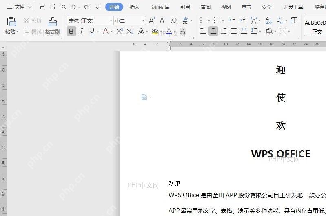Click the WPS OFFICE heading text
This screenshot has width=326, height=216.
(281, 154)
